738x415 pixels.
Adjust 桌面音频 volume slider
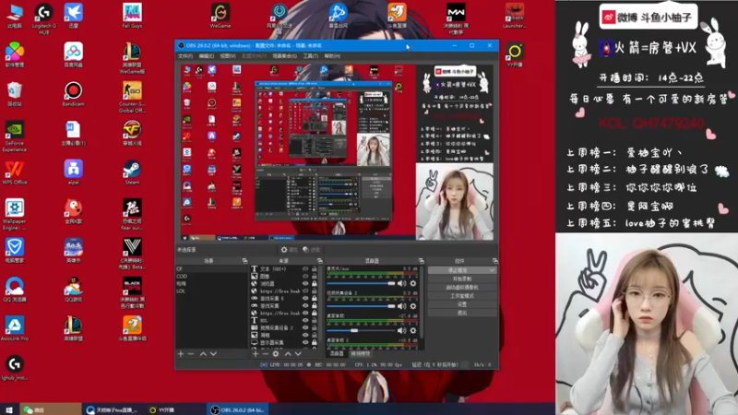[x=361, y=330]
